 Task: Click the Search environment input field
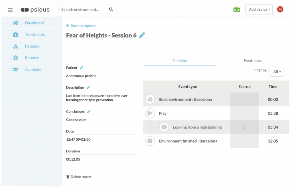click(82, 9)
